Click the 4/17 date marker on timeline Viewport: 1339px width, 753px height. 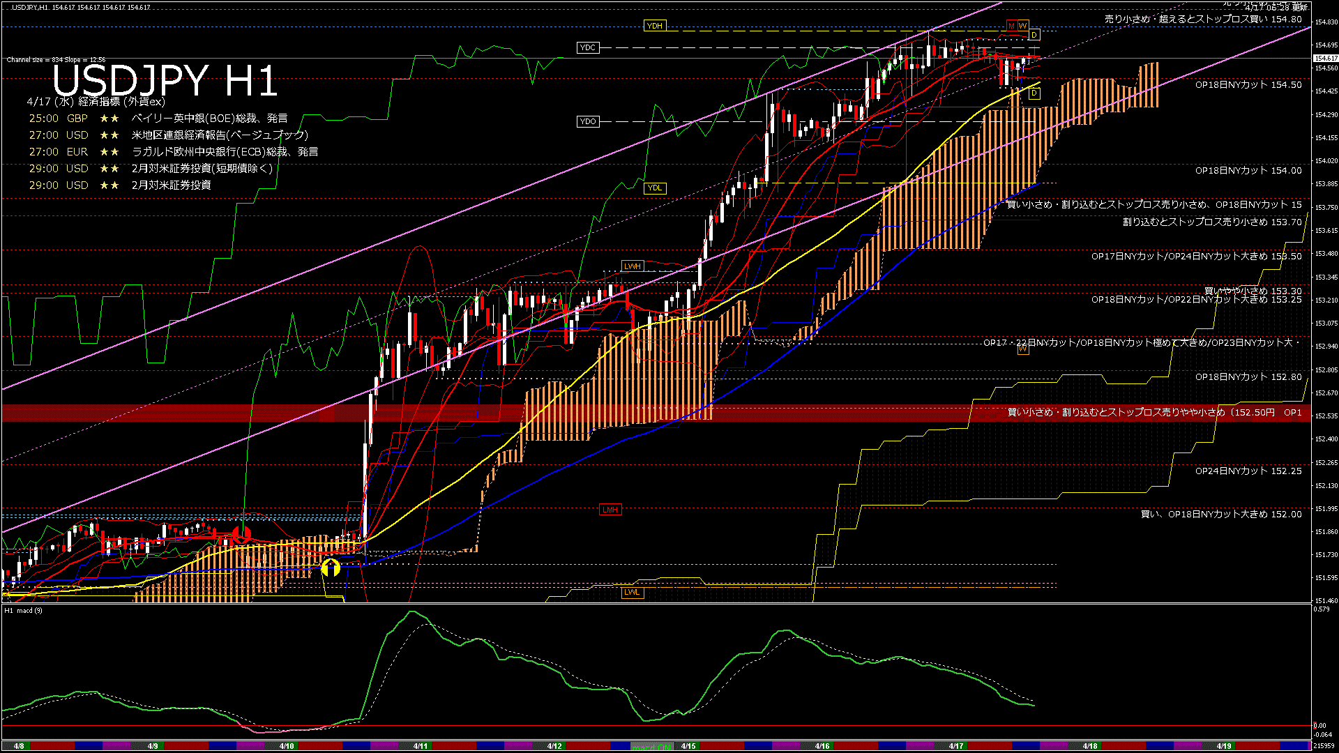pyautogui.click(x=956, y=746)
